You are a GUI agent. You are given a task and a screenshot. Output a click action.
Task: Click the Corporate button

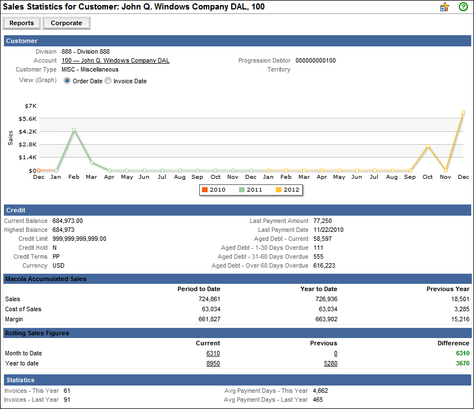67,23
